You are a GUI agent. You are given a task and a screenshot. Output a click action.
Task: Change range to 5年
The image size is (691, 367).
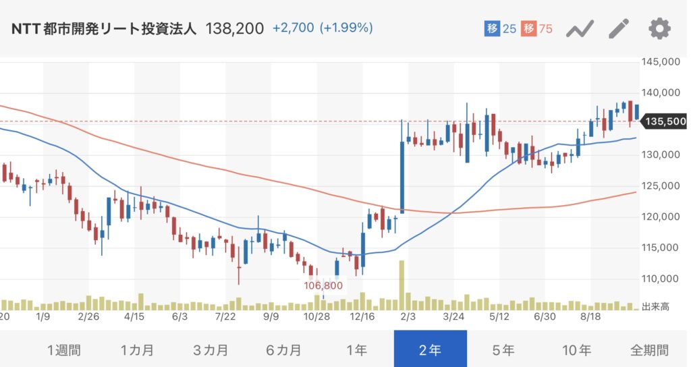click(x=503, y=350)
